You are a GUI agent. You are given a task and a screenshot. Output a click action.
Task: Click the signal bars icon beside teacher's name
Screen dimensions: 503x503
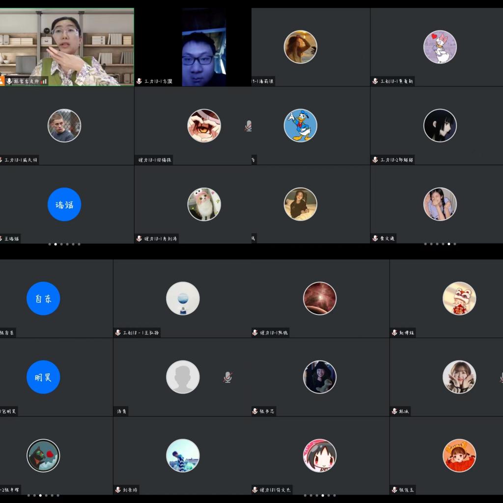pyautogui.click(x=44, y=81)
